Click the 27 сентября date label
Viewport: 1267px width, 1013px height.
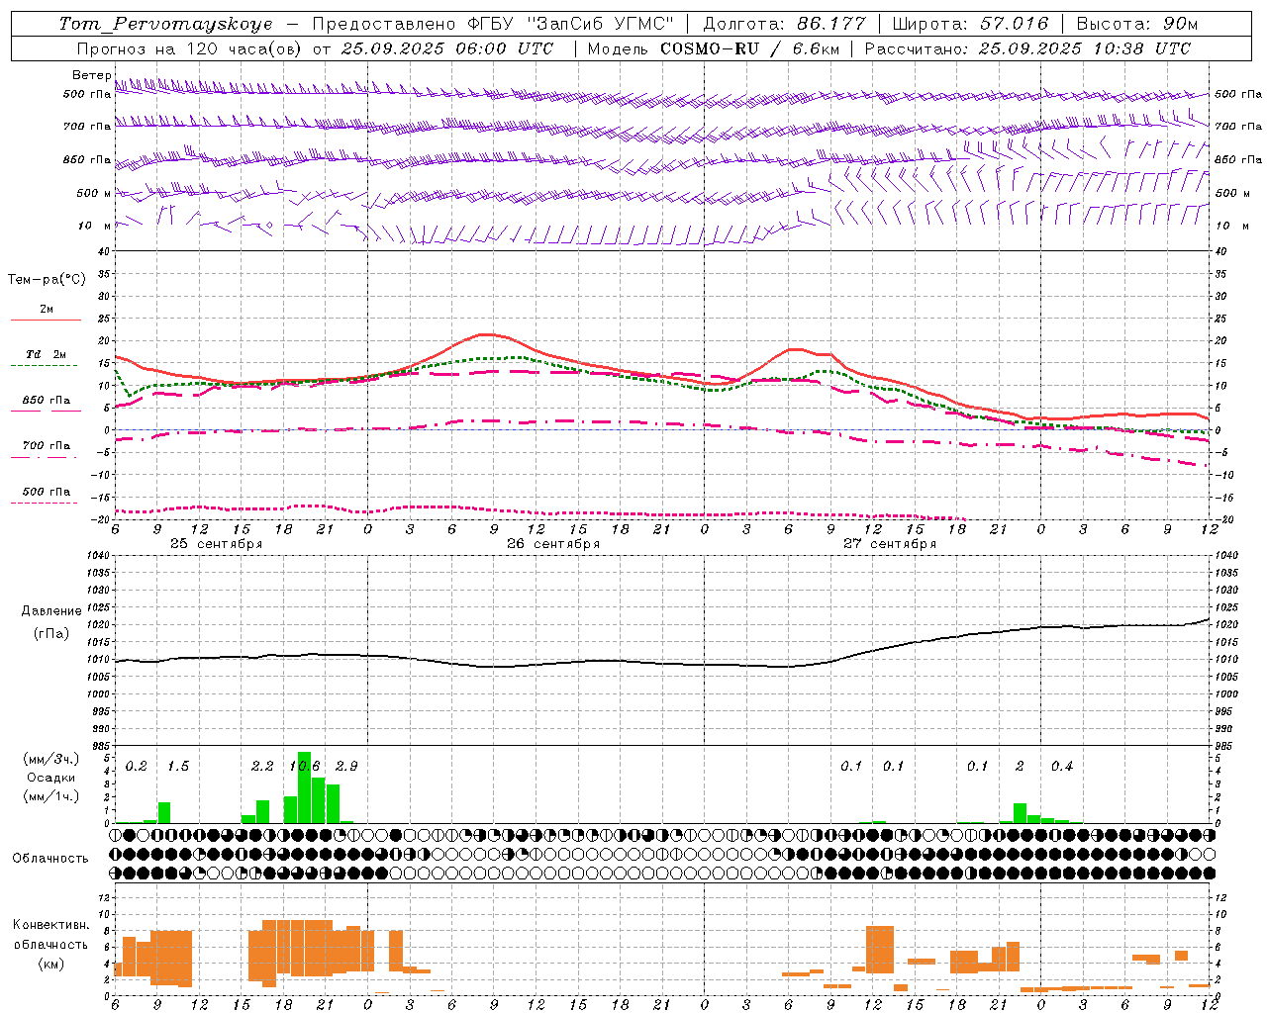[x=890, y=544]
